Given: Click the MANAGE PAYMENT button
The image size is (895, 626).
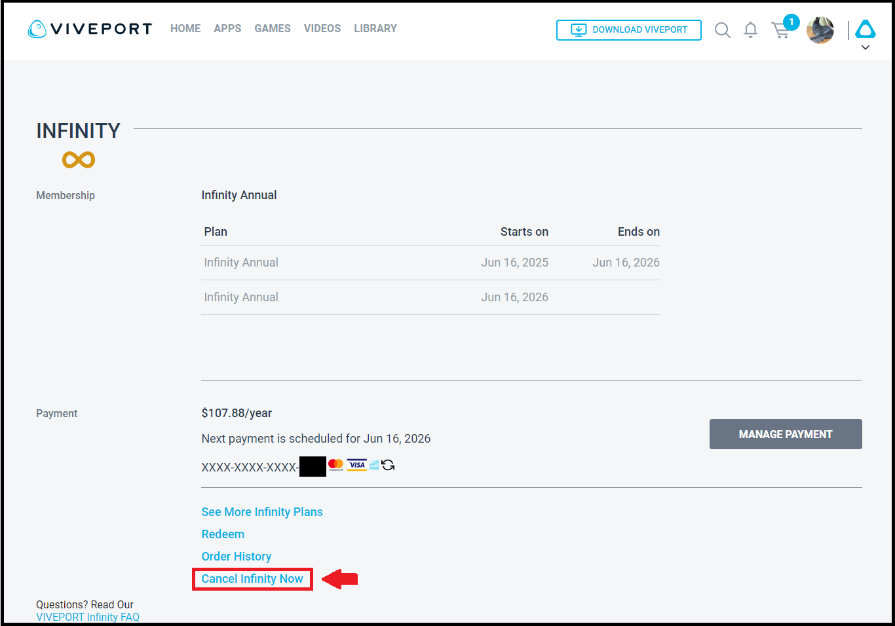Looking at the screenshot, I should click(x=786, y=434).
